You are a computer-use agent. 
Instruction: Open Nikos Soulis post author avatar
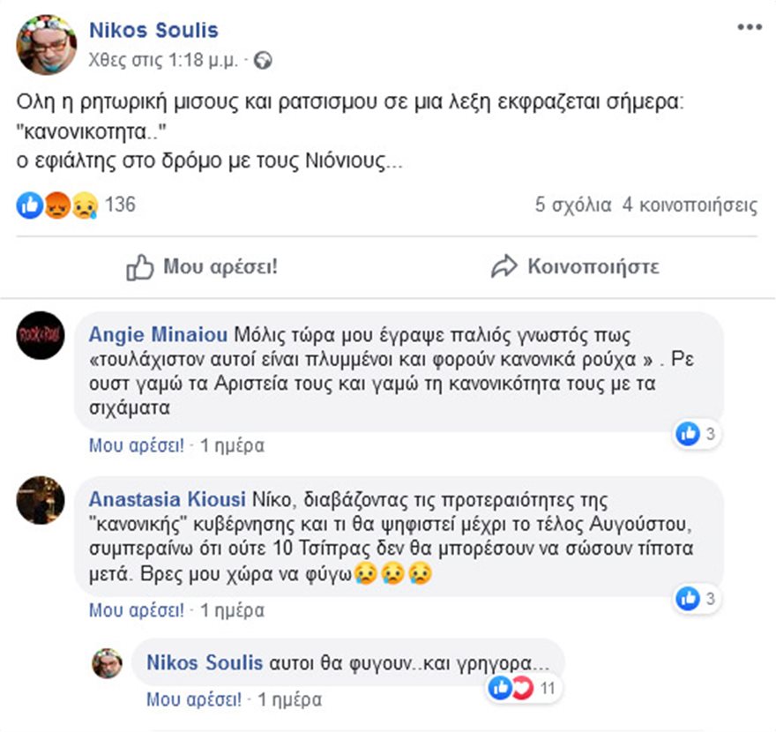pos(47,44)
